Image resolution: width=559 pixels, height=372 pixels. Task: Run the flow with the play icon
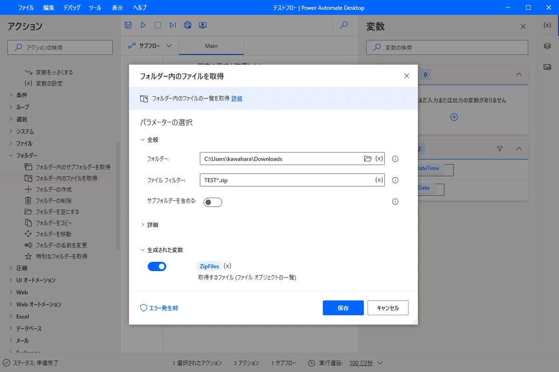coord(143,25)
